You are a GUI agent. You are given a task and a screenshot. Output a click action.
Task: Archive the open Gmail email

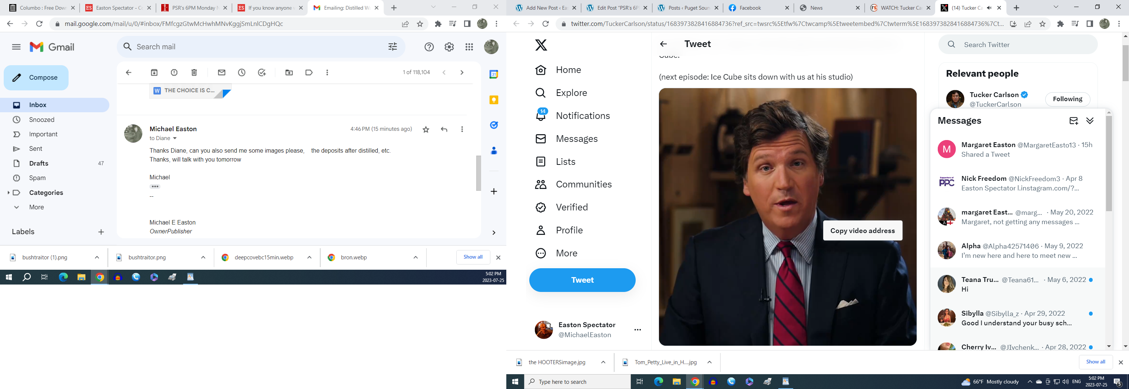point(154,73)
